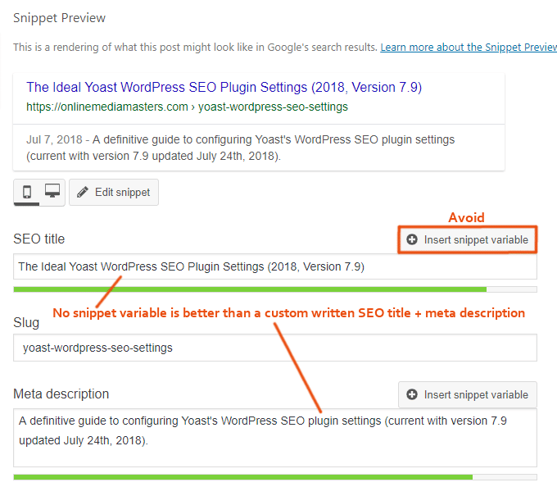
Task: Switch to desktop snippet preview
Action: click(x=52, y=192)
